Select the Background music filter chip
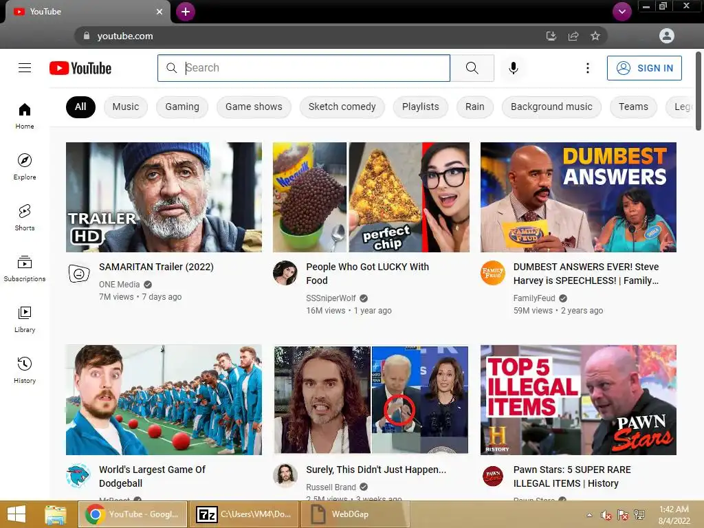This screenshot has height=528, width=704. 551,107
